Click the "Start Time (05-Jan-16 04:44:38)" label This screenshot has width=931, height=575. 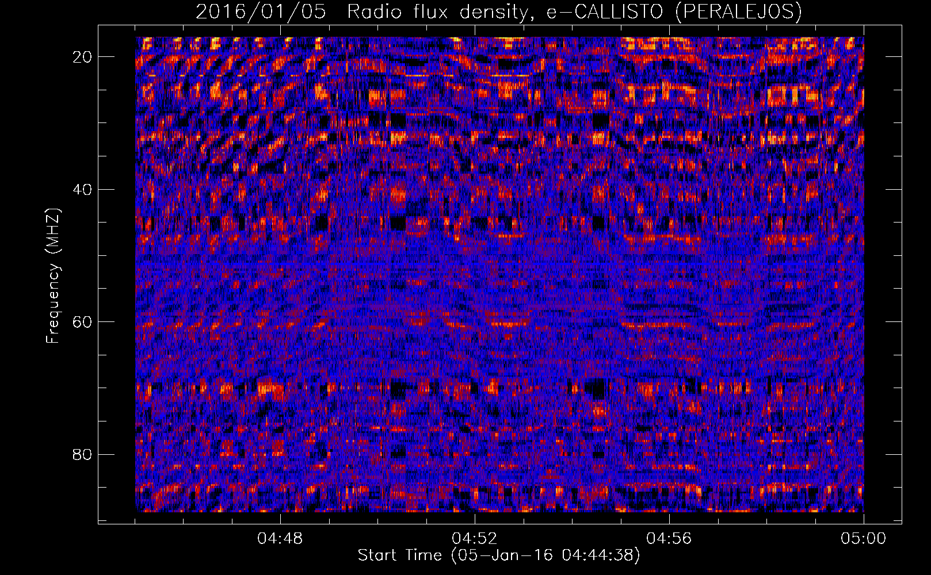499,555
